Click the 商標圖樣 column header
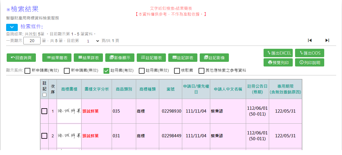The height and width of the screenshot is (155, 342). click(x=69, y=89)
